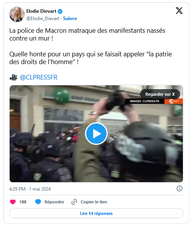Open the @CLPRESSFR mention link

tap(39, 77)
